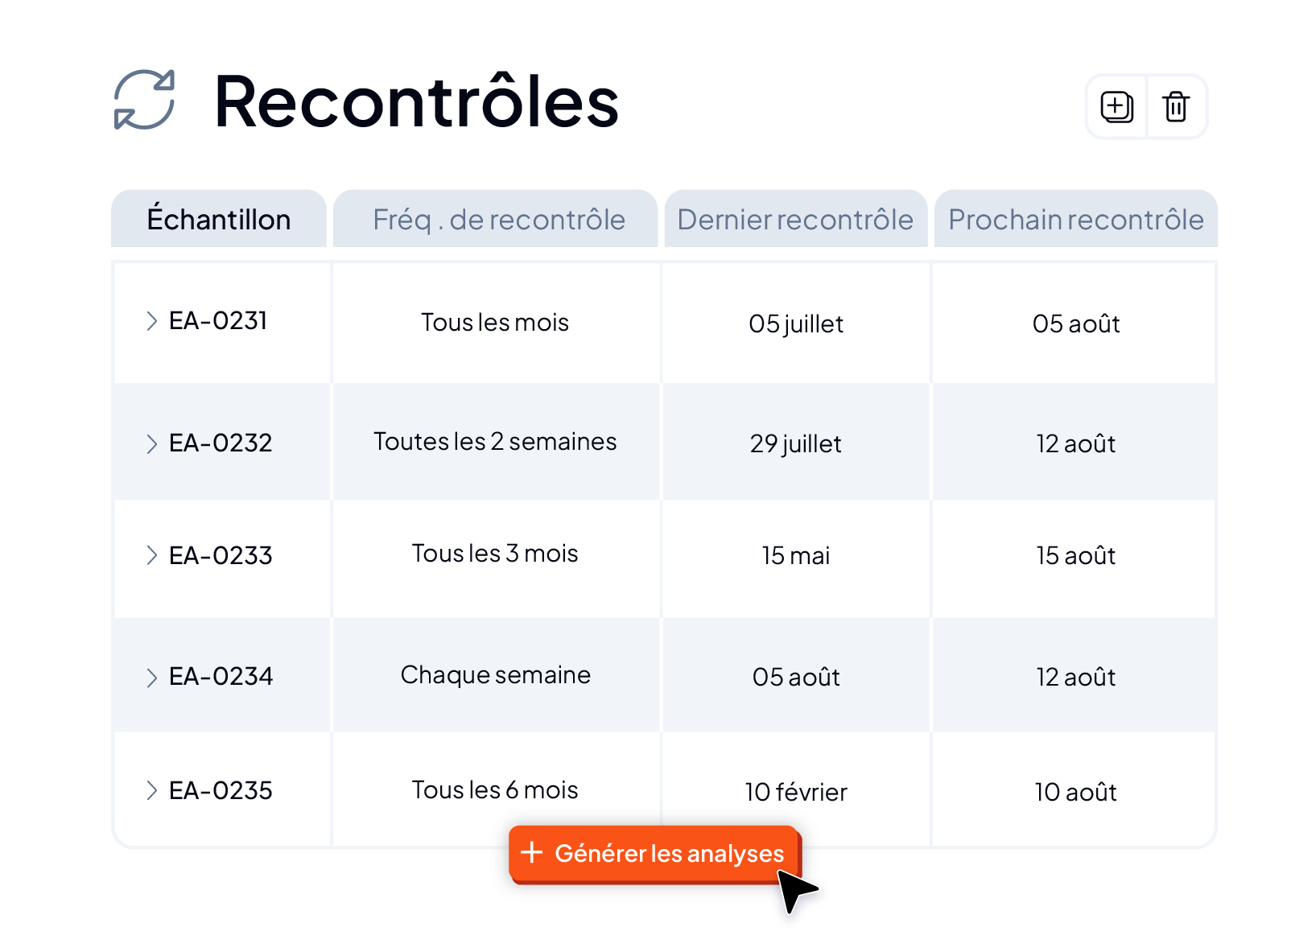
Task: Click the plus icon on Générer button
Action: (532, 852)
